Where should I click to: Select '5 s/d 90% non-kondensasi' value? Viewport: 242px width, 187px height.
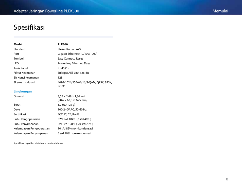(74, 133)
